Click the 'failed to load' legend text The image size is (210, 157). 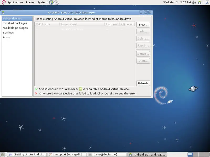point(88,93)
